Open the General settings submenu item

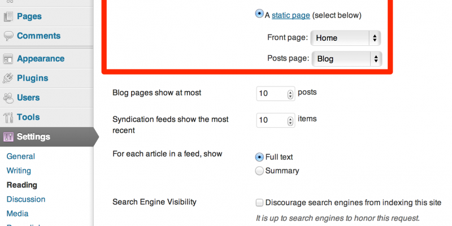[20, 157]
